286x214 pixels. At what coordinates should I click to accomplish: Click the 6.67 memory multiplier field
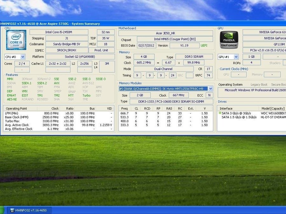click(x=168, y=62)
